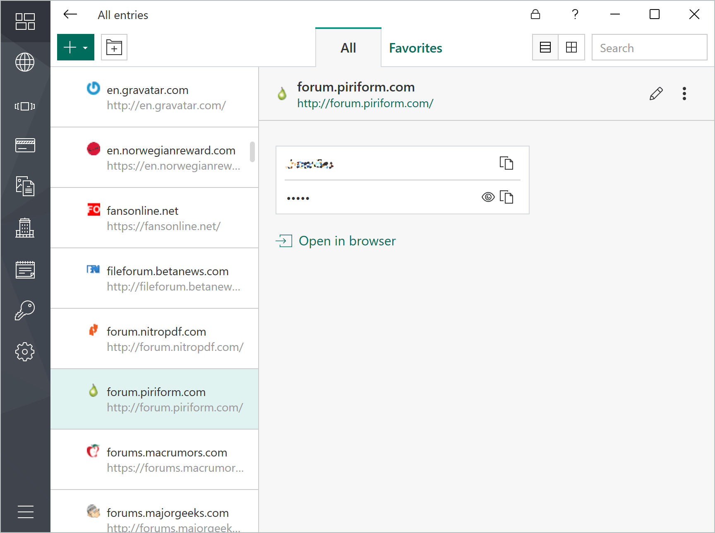Select the web accounts globe icon
Image resolution: width=715 pixels, height=533 pixels.
coord(25,62)
